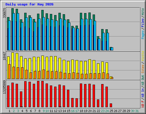Click day 16 on the x-axis

coord(73,111)
